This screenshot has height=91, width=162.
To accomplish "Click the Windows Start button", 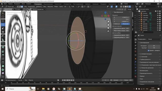I will pos(3,89).
